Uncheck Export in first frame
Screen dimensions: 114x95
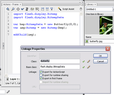click(41, 78)
